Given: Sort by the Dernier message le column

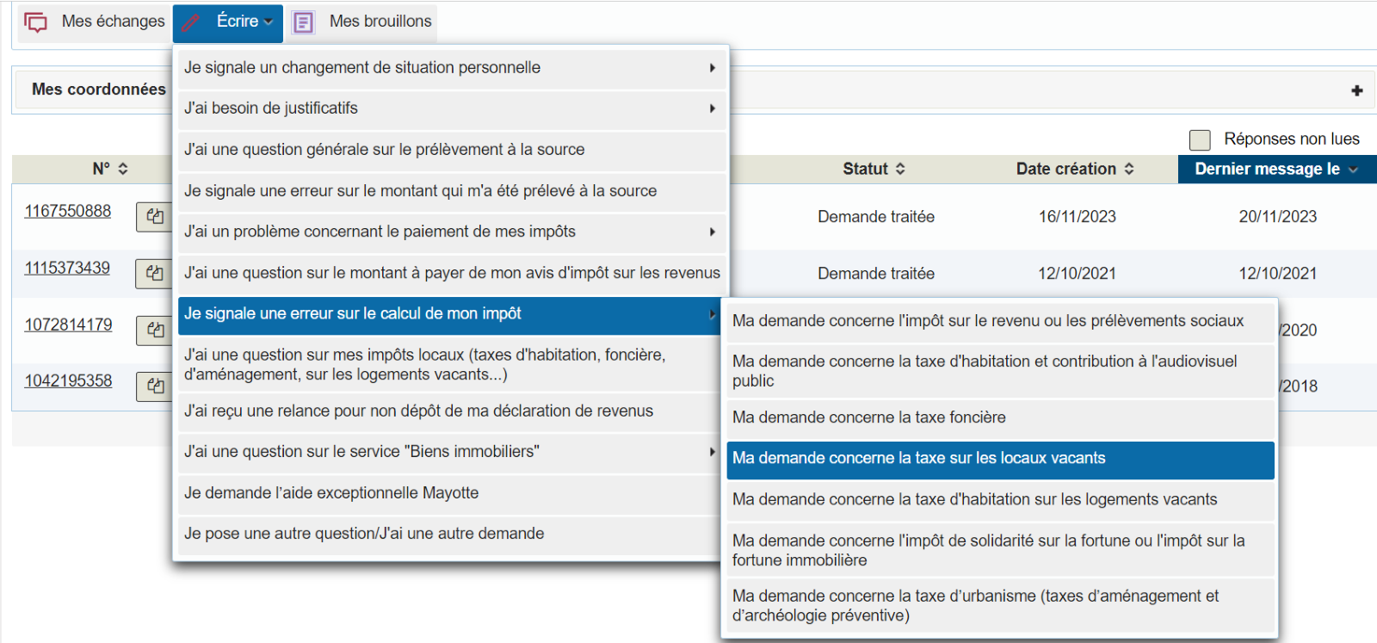Looking at the screenshot, I should point(1275,169).
